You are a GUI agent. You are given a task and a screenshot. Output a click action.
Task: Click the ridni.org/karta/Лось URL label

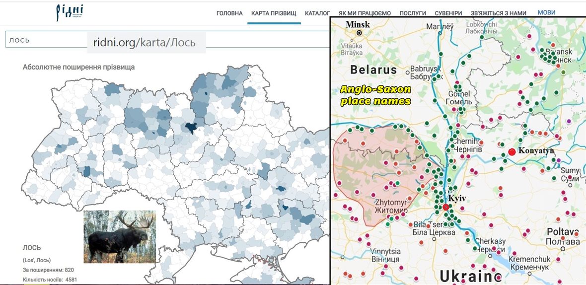click(x=145, y=43)
